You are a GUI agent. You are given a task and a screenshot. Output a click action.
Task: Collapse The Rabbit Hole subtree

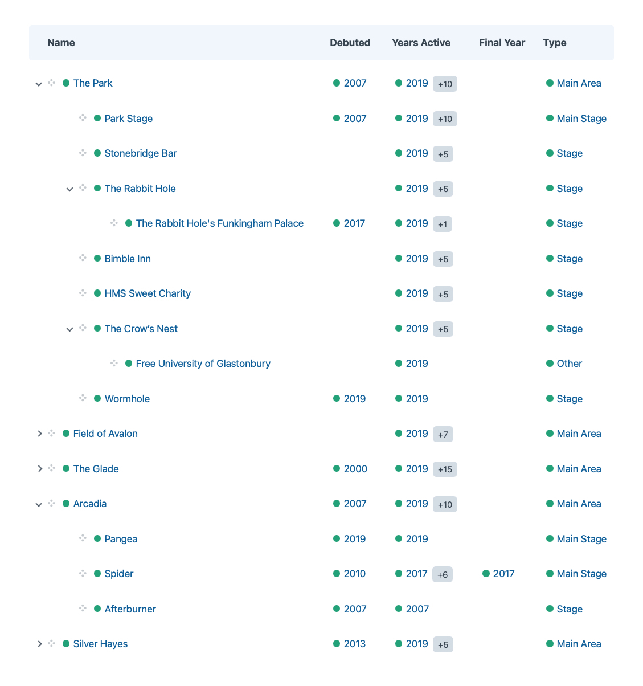click(x=70, y=189)
